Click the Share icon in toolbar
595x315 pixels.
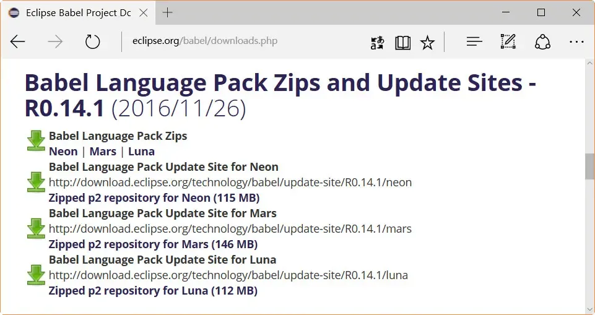pyautogui.click(x=542, y=41)
